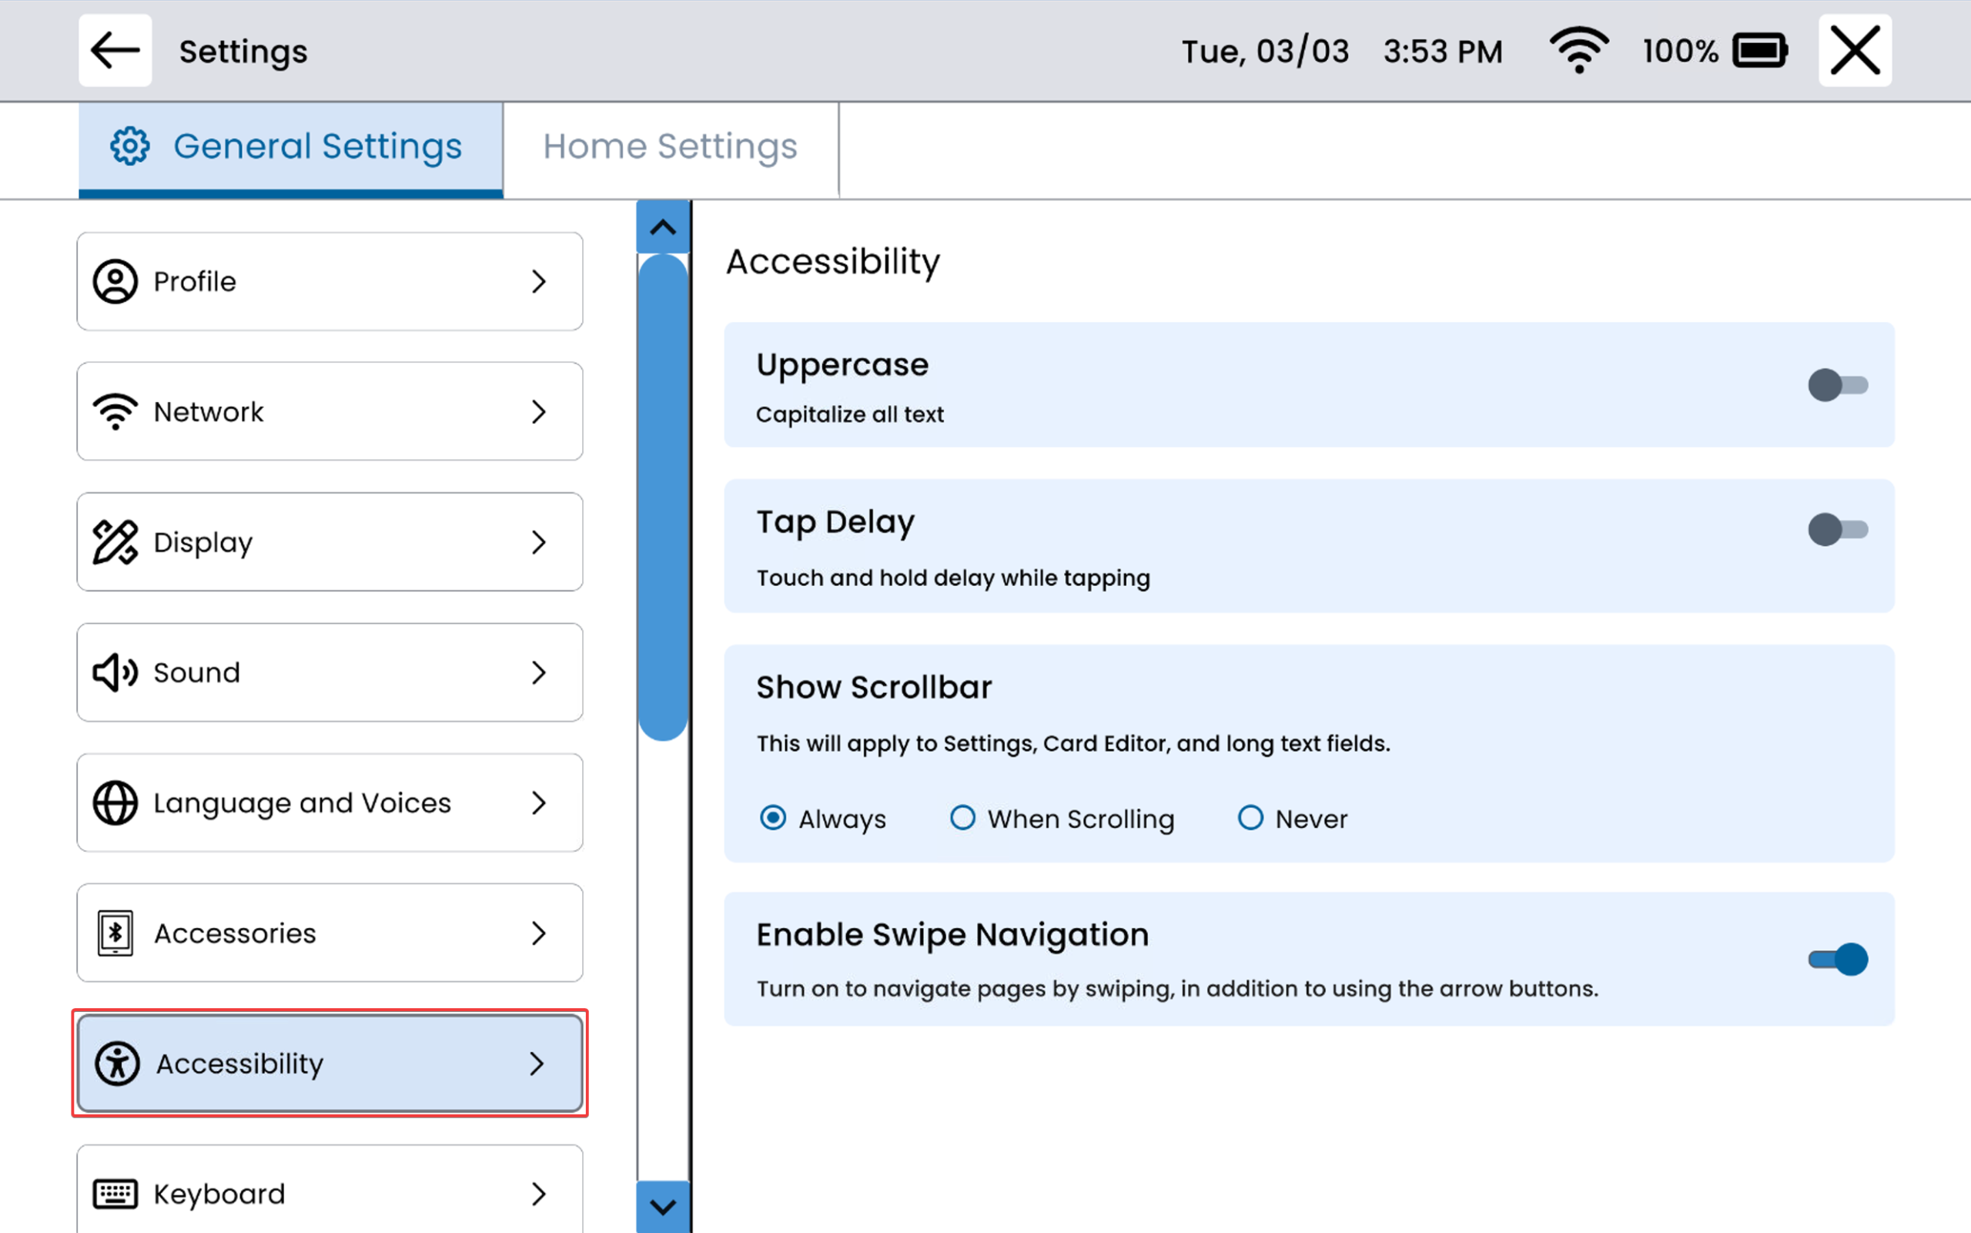Click the Language and Voices globe icon
The width and height of the screenshot is (1971, 1233).
click(115, 803)
